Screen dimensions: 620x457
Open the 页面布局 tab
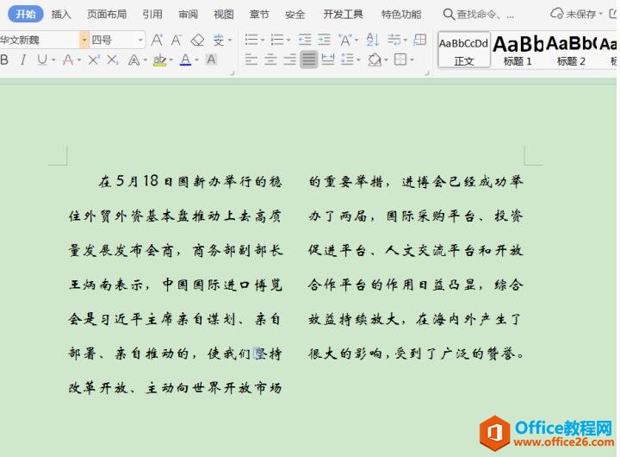point(107,15)
